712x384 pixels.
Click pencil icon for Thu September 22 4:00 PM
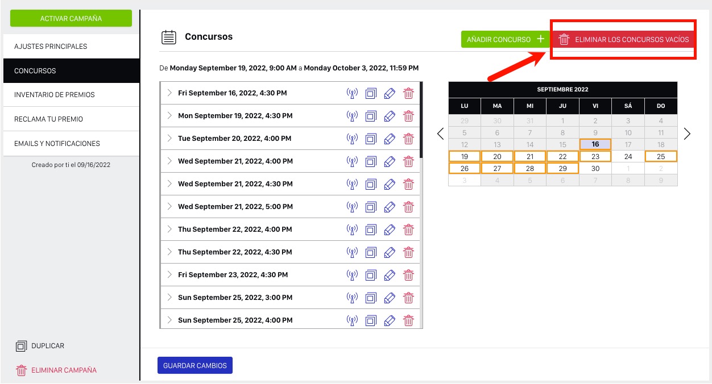[x=390, y=229]
